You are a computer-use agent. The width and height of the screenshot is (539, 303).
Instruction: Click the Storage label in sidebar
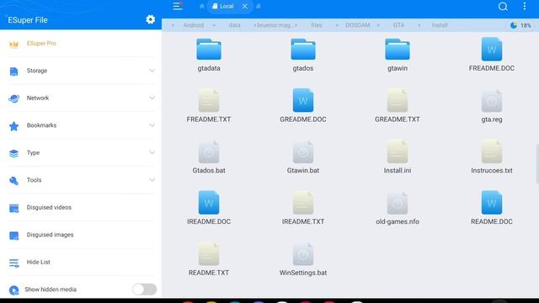click(x=37, y=71)
